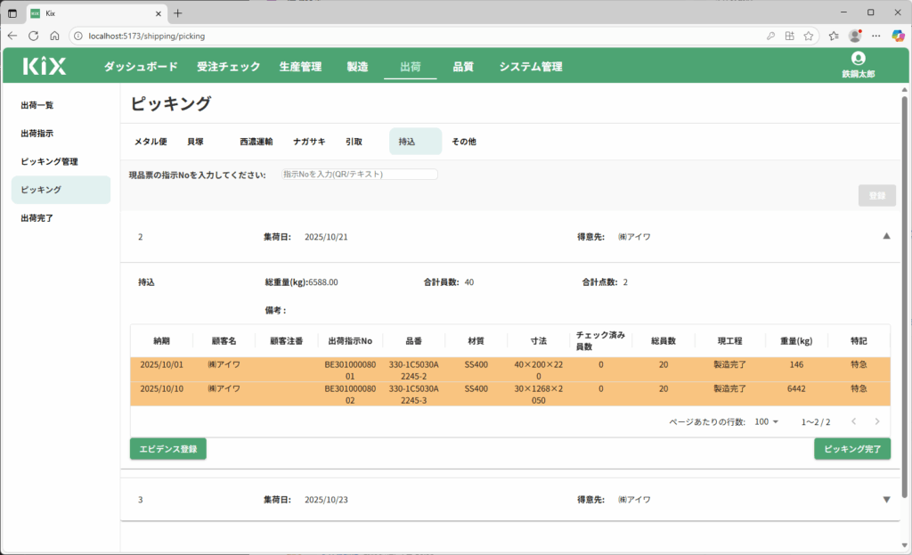Screen dimensions: 912x555
Task: Open the Copilot icon in the browser toolbar
Action: click(898, 36)
